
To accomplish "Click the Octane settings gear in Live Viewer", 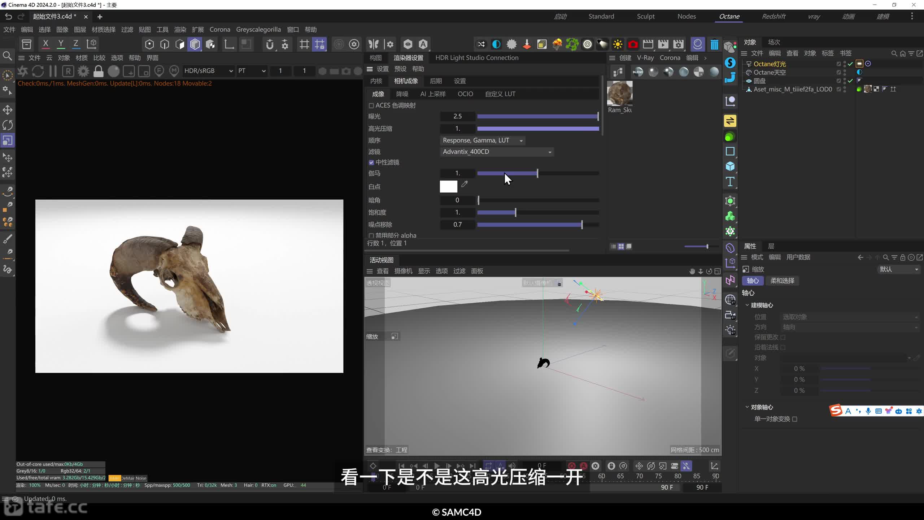I will coord(83,71).
